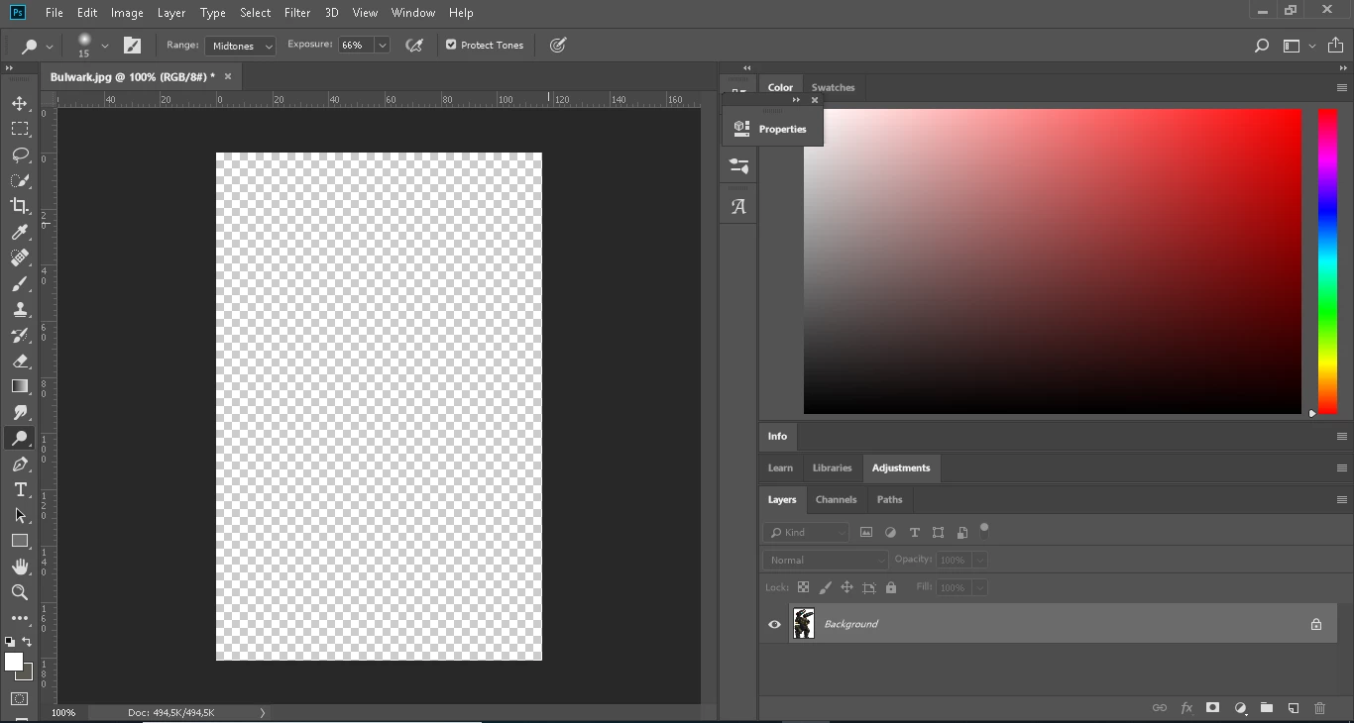Image resolution: width=1354 pixels, height=723 pixels.
Task: Open the Properties panel button
Action: [772, 129]
